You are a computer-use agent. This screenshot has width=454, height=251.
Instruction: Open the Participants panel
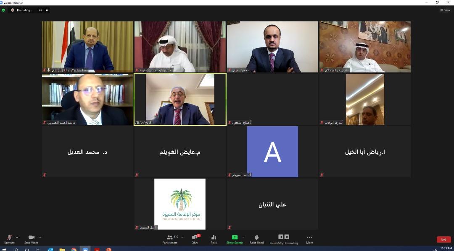click(170, 239)
